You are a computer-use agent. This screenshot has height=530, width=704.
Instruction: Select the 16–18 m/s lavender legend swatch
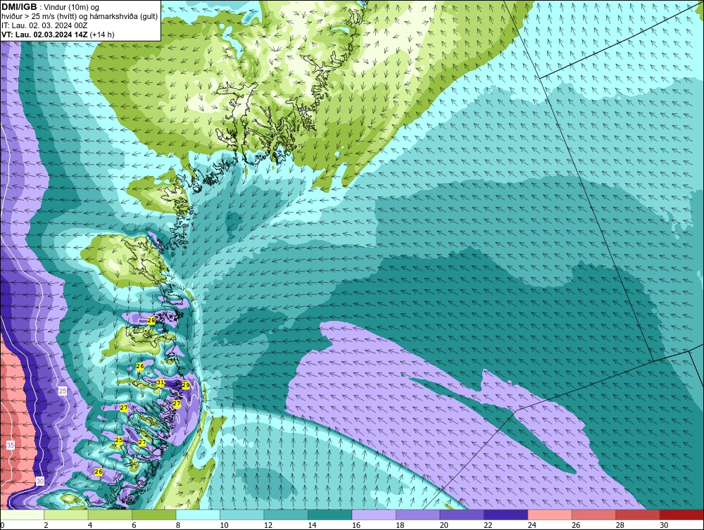(374, 515)
